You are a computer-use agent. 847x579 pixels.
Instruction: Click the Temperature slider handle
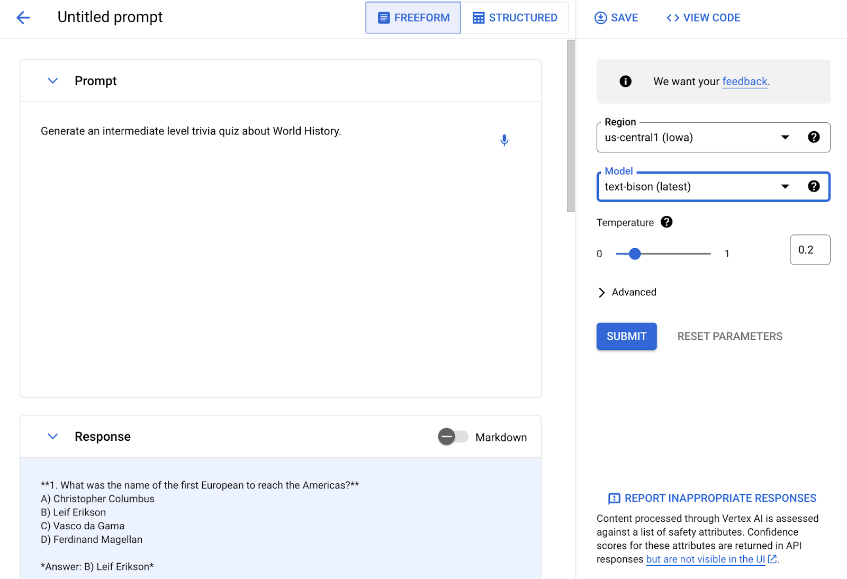tap(635, 254)
